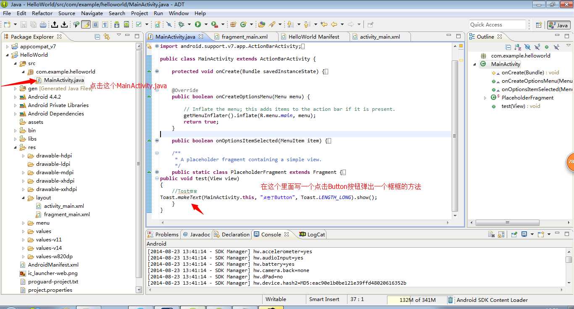
Task: Click the Open Perspective icon
Action: click(538, 25)
